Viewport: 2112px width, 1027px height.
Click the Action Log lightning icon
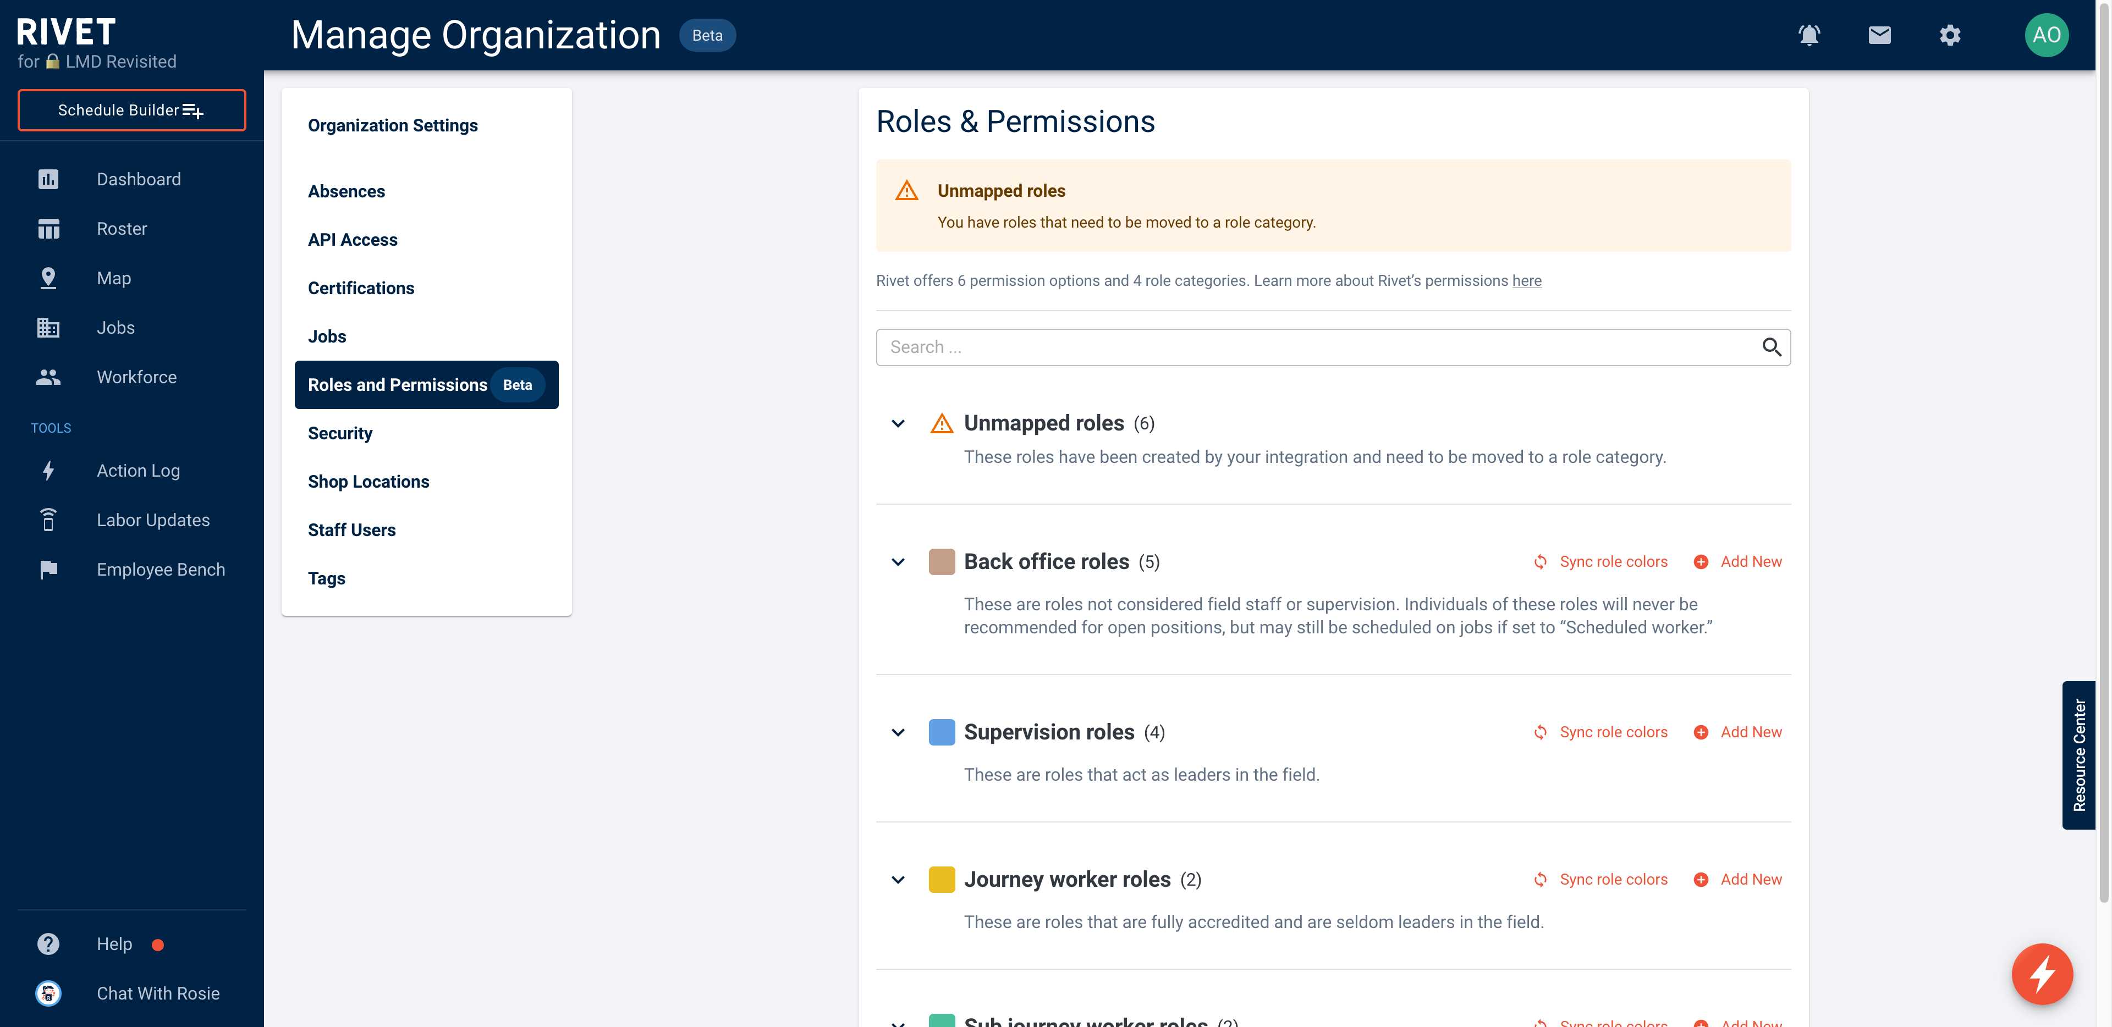click(47, 470)
